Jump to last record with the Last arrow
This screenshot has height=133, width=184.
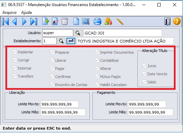point(34,22)
